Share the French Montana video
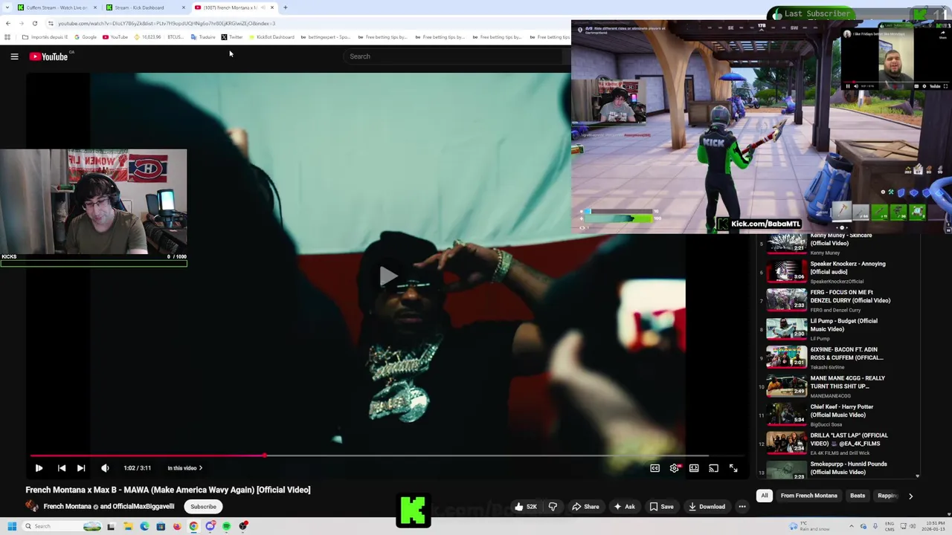This screenshot has height=535, width=952. 585,507
